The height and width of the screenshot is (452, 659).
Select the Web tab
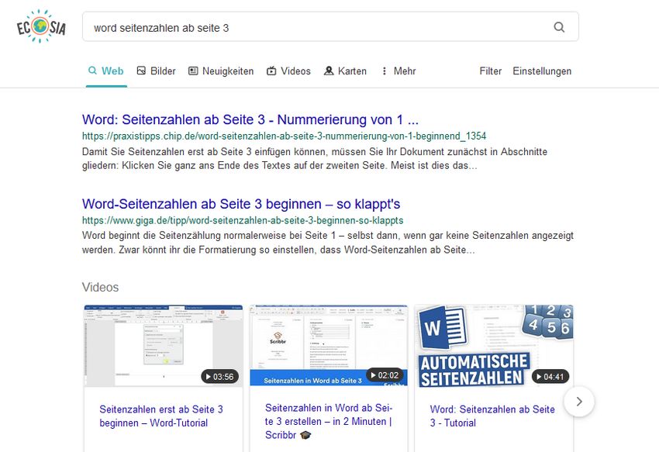click(x=105, y=71)
